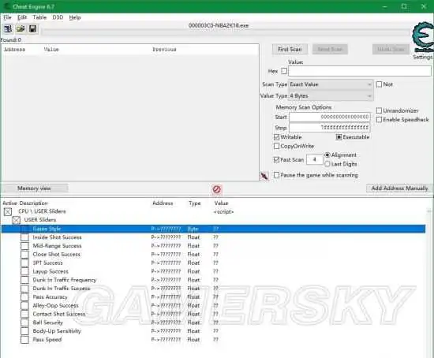The image size is (434, 358).
Task: Enable Pause the game while scanning
Action: pyautogui.click(x=276, y=175)
